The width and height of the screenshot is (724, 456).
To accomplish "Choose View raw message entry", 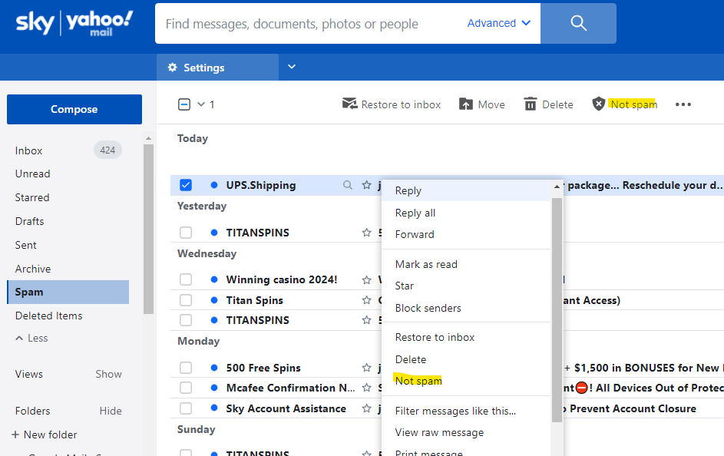I will pyautogui.click(x=466, y=432).
